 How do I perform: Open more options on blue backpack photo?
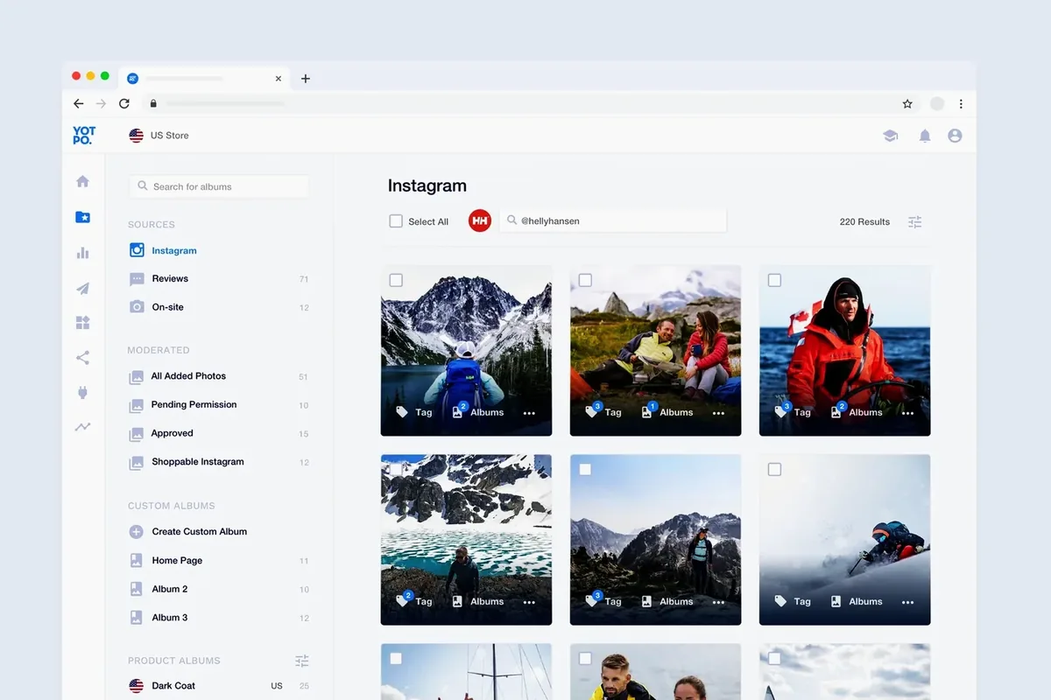point(529,413)
